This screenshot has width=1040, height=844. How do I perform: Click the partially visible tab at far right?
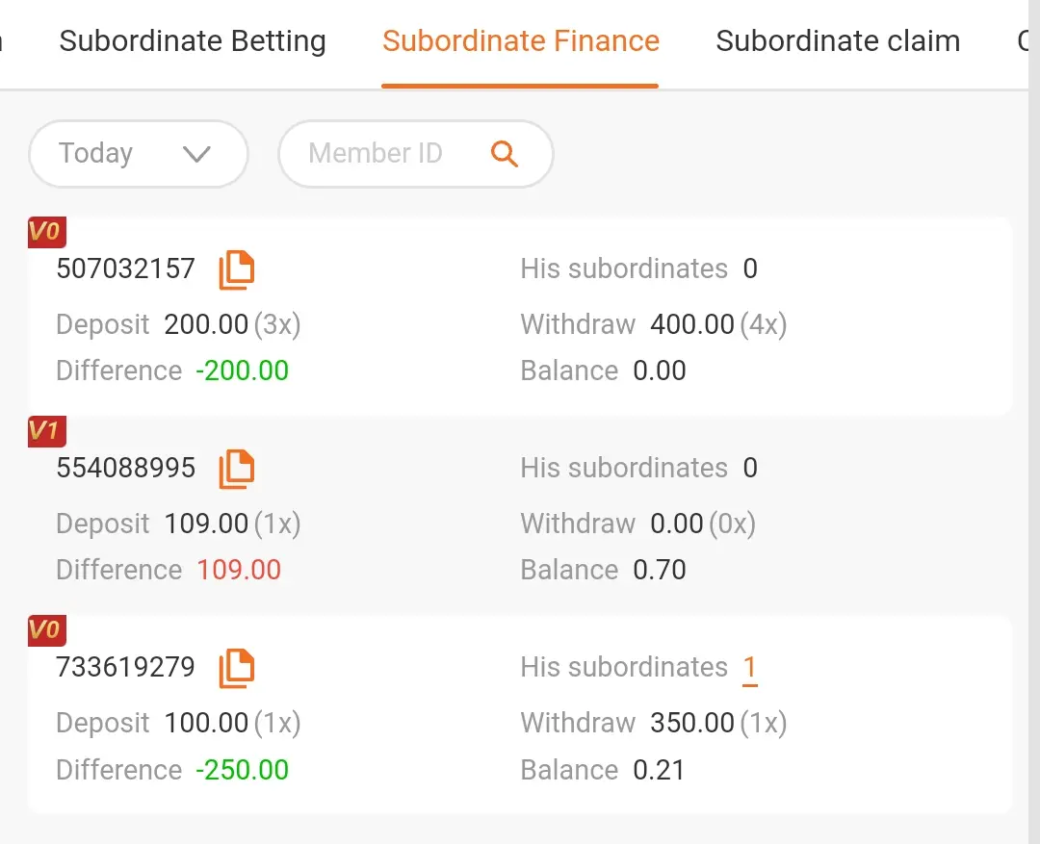click(x=1022, y=41)
